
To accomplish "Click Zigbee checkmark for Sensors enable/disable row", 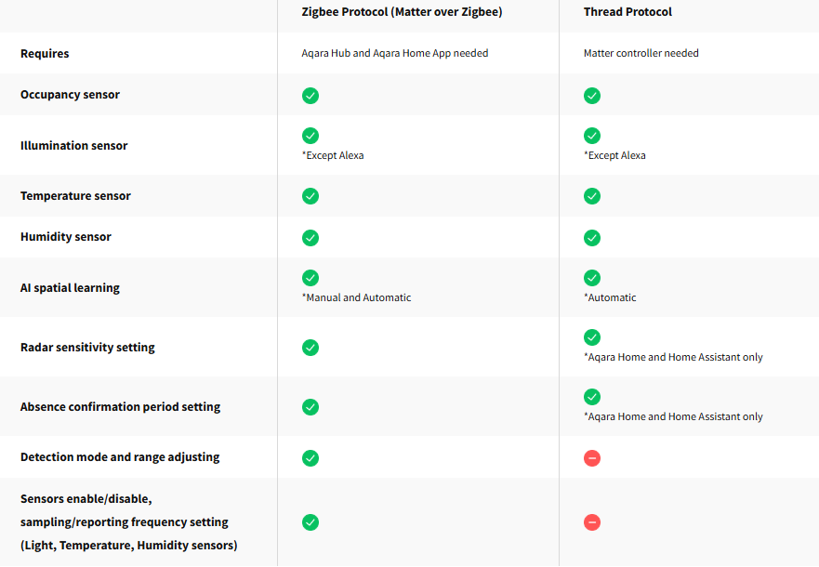I will tap(310, 522).
